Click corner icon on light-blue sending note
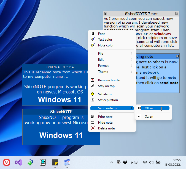The image size is (186, 169). pyautogui.click(x=177, y=56)
